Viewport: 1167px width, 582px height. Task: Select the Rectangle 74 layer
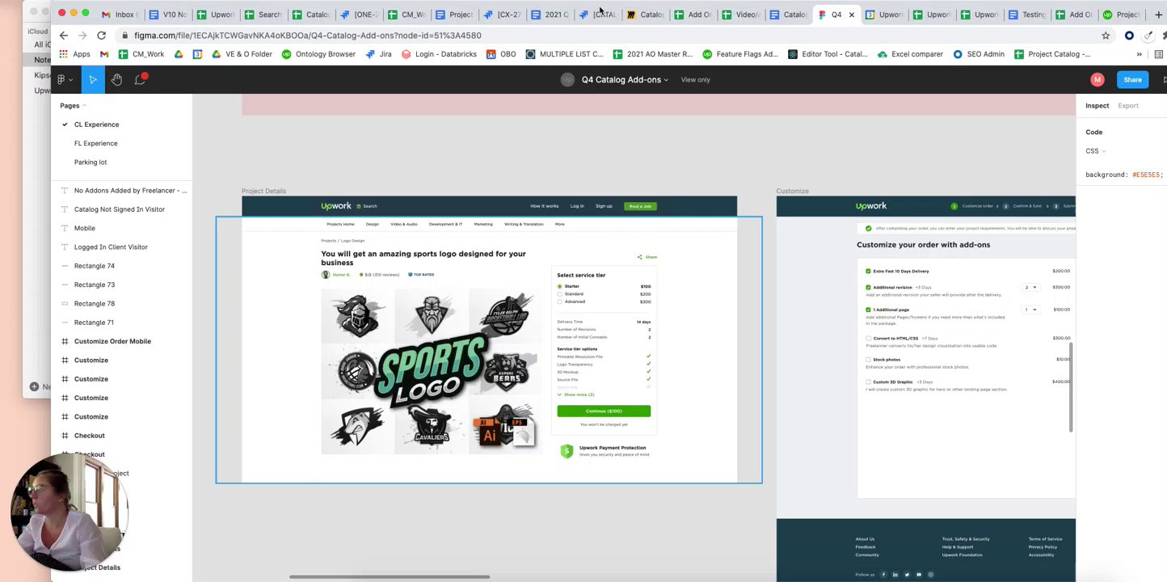click(95, 266)
